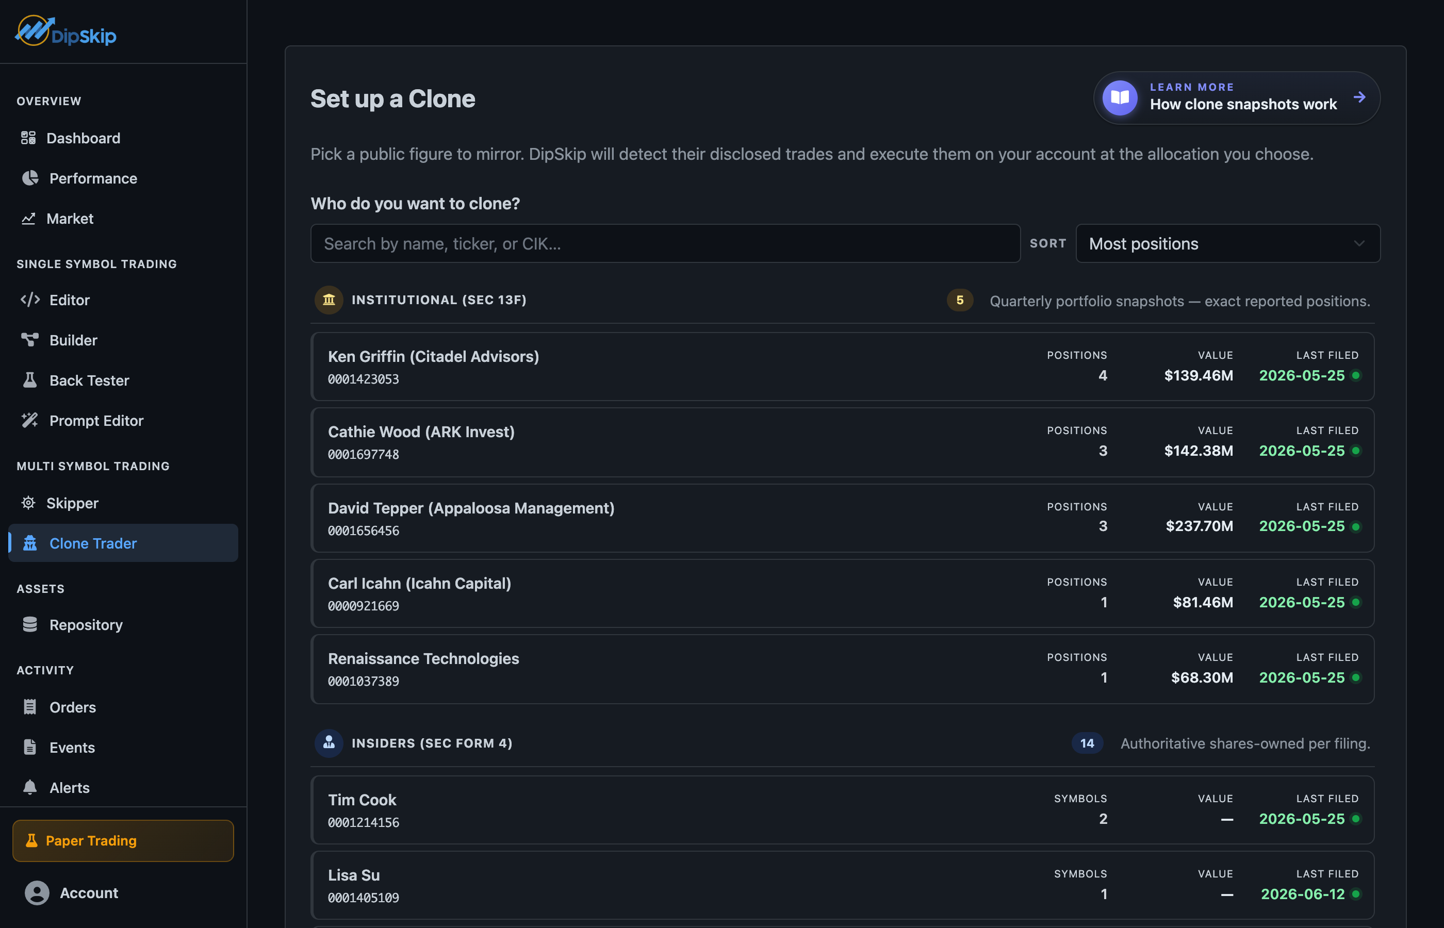Image resolution: width=1444 pixels, height=928 pixels.
Task: Click value $81.46M for Carl Icahn
Action: (x=1202, y=602)
